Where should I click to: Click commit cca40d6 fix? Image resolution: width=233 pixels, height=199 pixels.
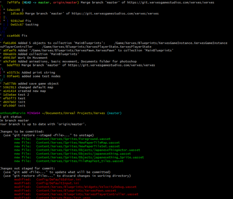17,35
